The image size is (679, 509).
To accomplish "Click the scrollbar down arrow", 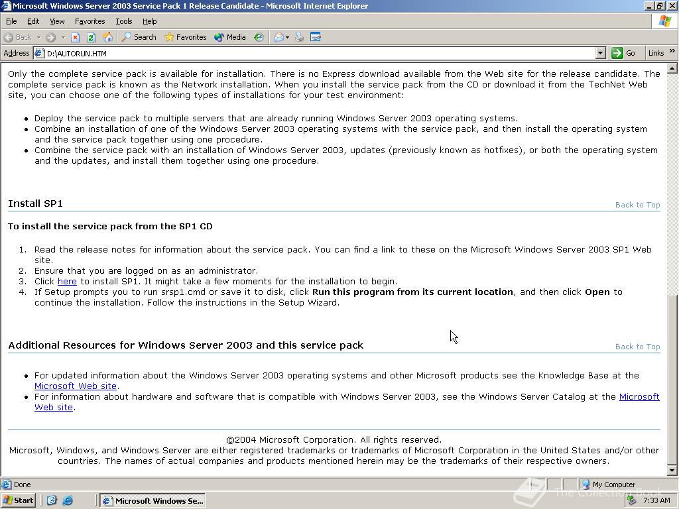I will coord(672,471).
